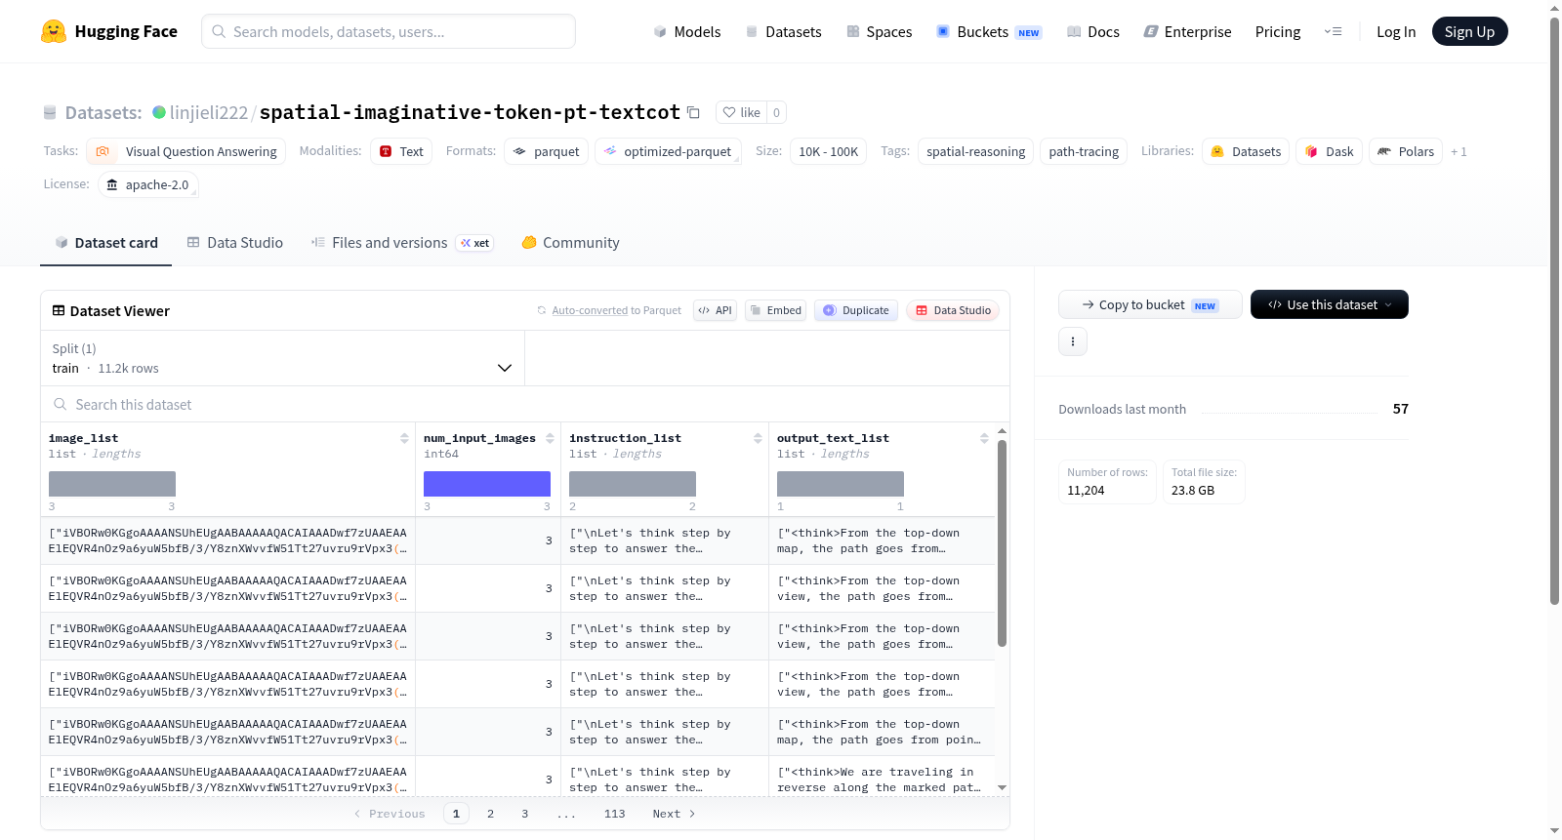Open the Datasets navigation item
Viewport: 1562px width, 840px height.
point(783,31)
